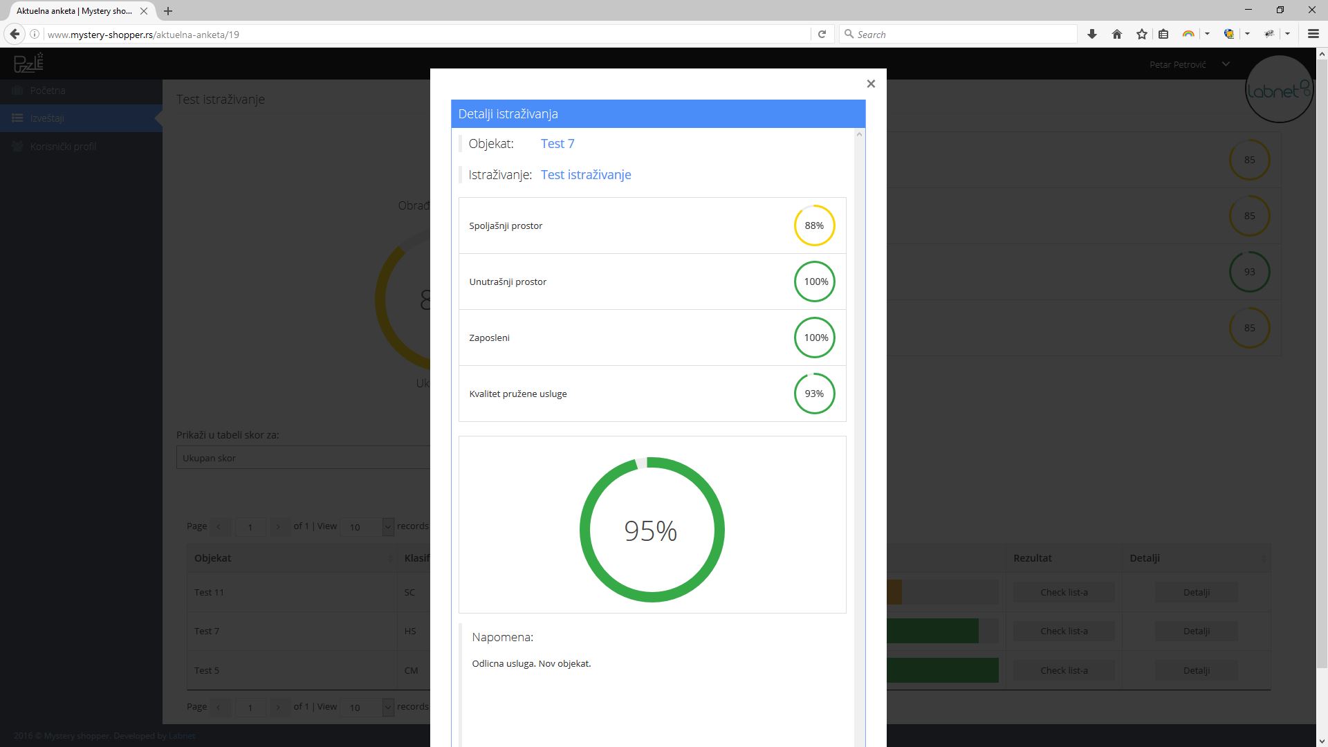Open the browser downloads arrow icon
Viewport: 1328px width, 747px height.
(1092, 34)
